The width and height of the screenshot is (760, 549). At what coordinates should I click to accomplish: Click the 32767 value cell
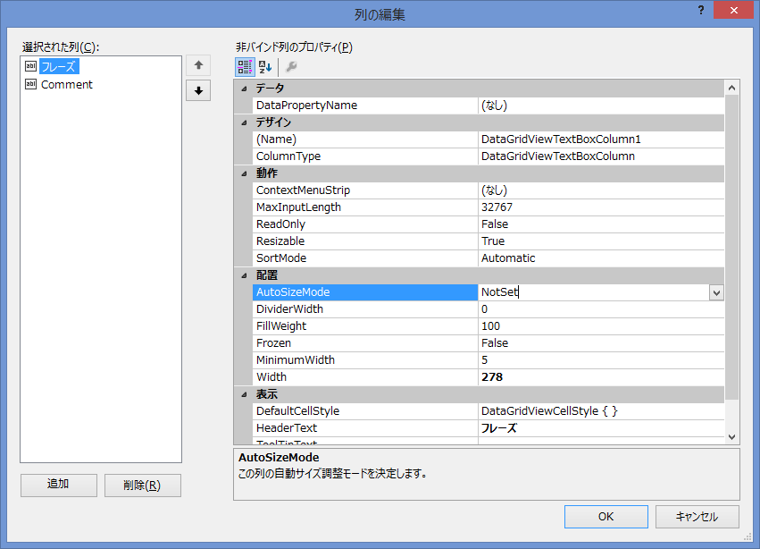(601, 207)
